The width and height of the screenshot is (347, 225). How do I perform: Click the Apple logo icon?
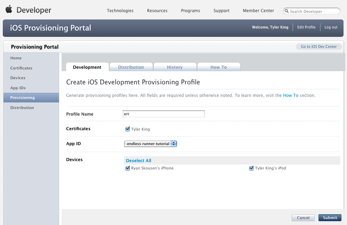pos(9,9)
